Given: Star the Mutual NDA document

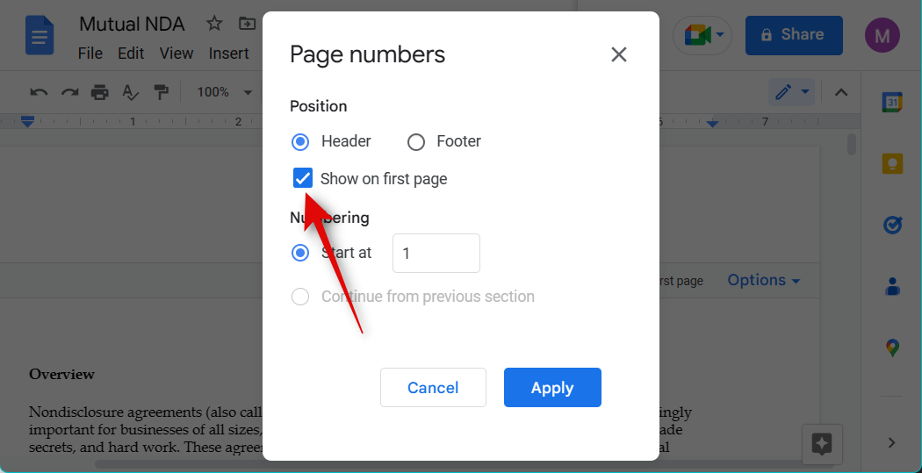Looking at the screenshot, I should point(213,24).
